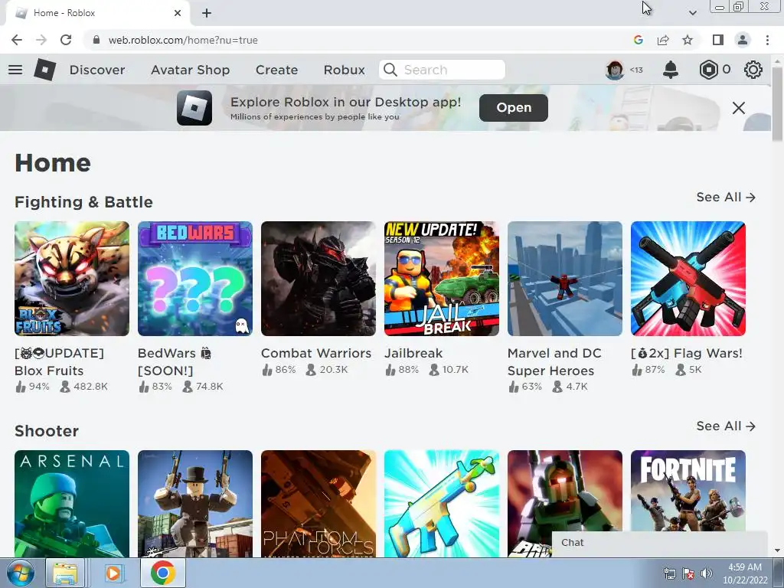Expand the tab search dropdown arrow
The width and height of the screenshot is (784, 588).
pyautogui.click(x=692, y=13)
